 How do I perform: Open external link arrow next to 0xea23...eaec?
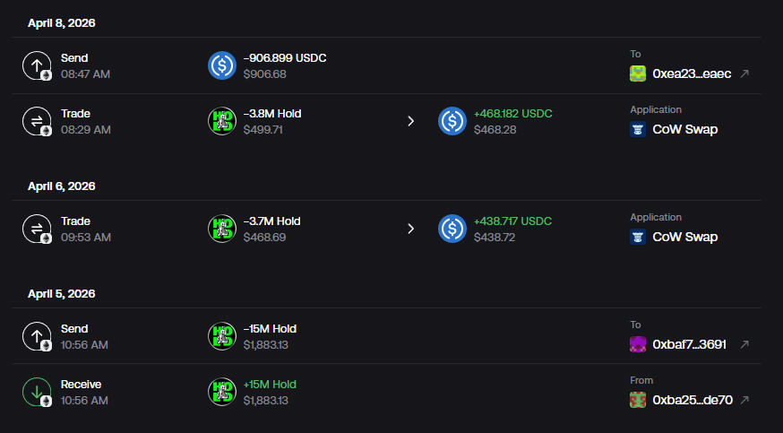point(744,74)
